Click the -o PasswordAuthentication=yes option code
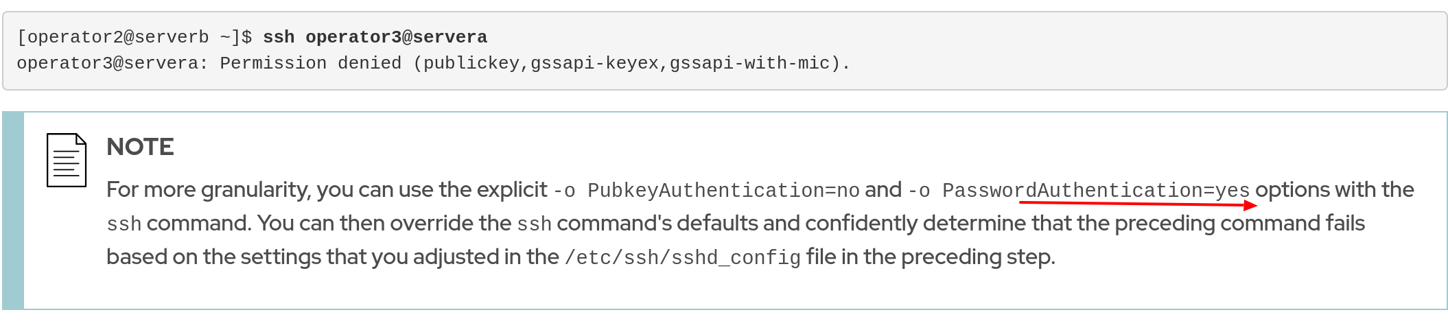 (1079, 190)
